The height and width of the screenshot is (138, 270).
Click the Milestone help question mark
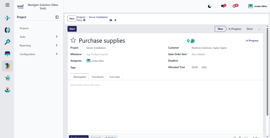coord(83,53)
